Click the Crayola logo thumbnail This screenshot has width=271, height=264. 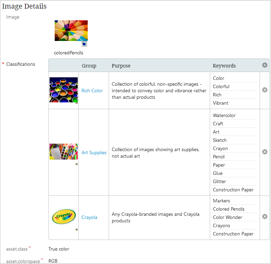64,217
